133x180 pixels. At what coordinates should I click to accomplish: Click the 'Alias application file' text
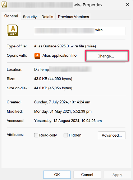pyautogui.click(x=60, y=55)
